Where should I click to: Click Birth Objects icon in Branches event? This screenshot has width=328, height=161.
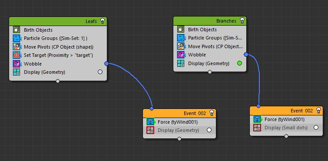pyautogui.click(x=181, y=30)
